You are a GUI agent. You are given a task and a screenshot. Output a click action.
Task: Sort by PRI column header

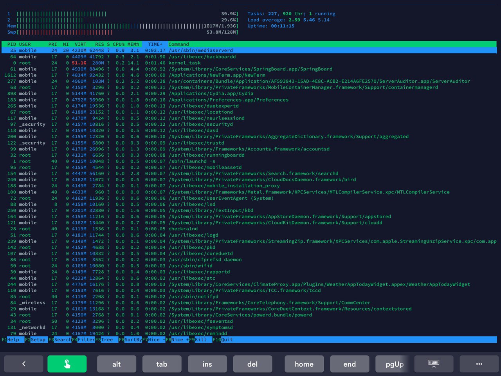coord(53,44)
